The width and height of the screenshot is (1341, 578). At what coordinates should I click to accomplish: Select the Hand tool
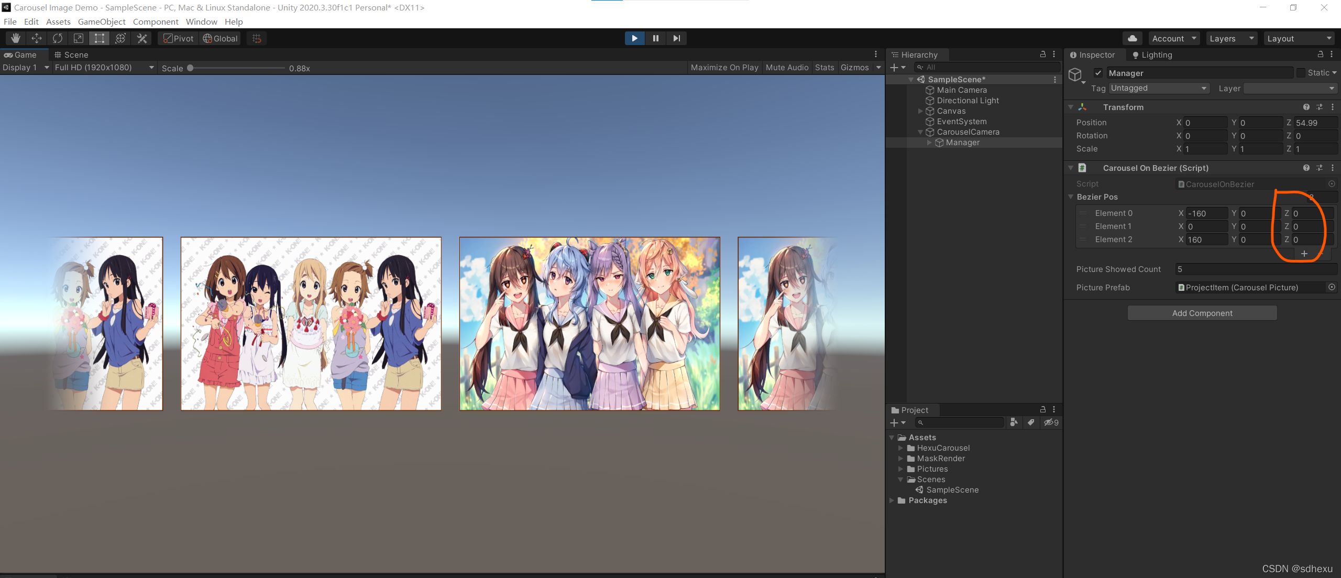tap(15, 38)
